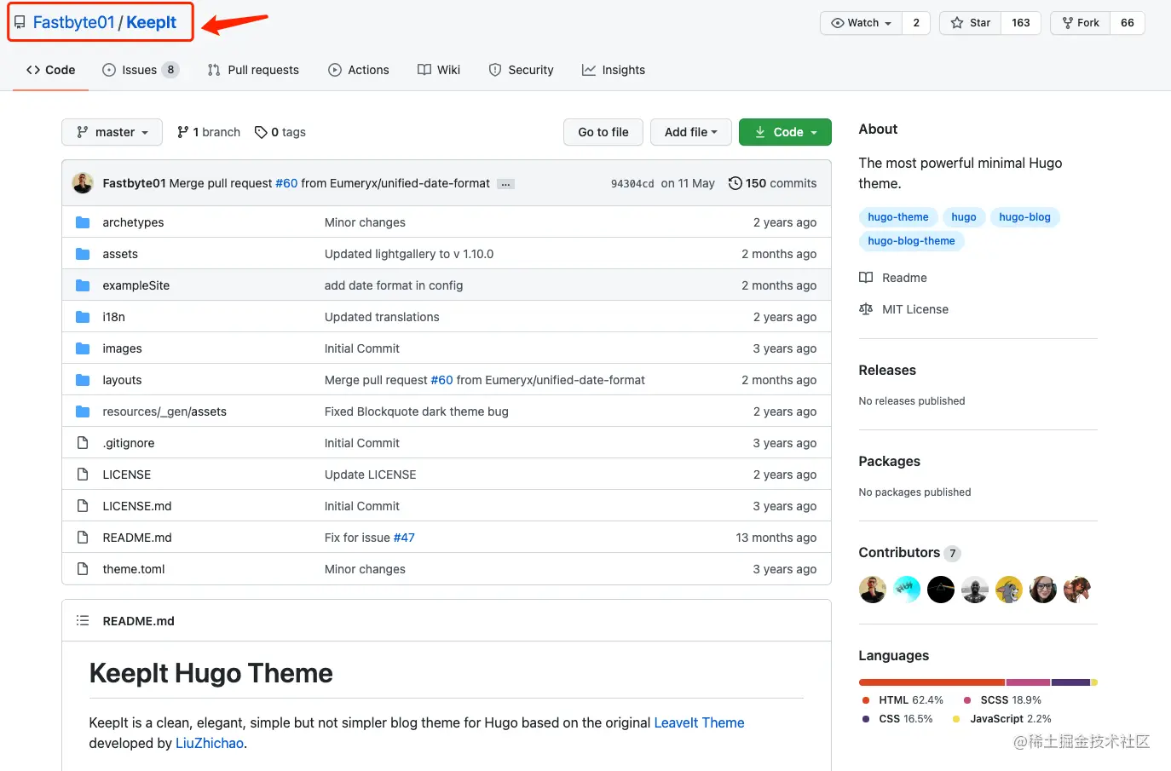Open the LiuZhichao author link
Image resolution: width=1171 pixels, height=771 pixels.
[x=210, y=743]
